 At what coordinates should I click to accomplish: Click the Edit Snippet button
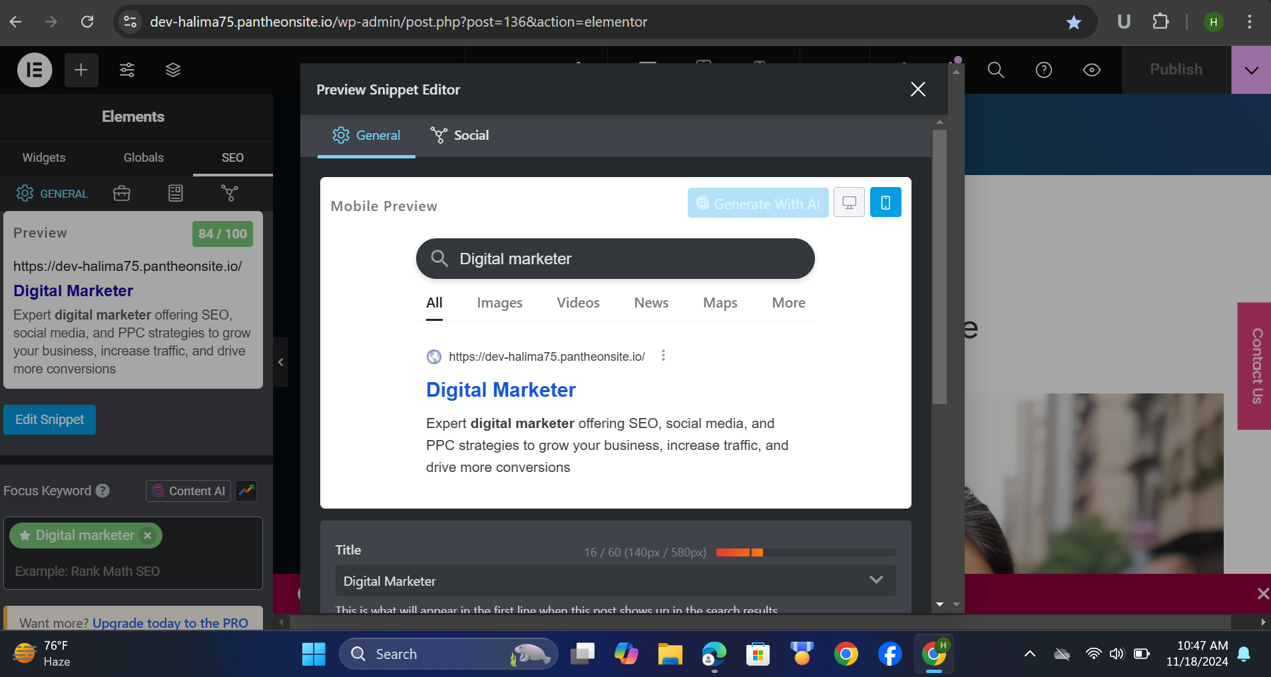[x=50, y=420]
